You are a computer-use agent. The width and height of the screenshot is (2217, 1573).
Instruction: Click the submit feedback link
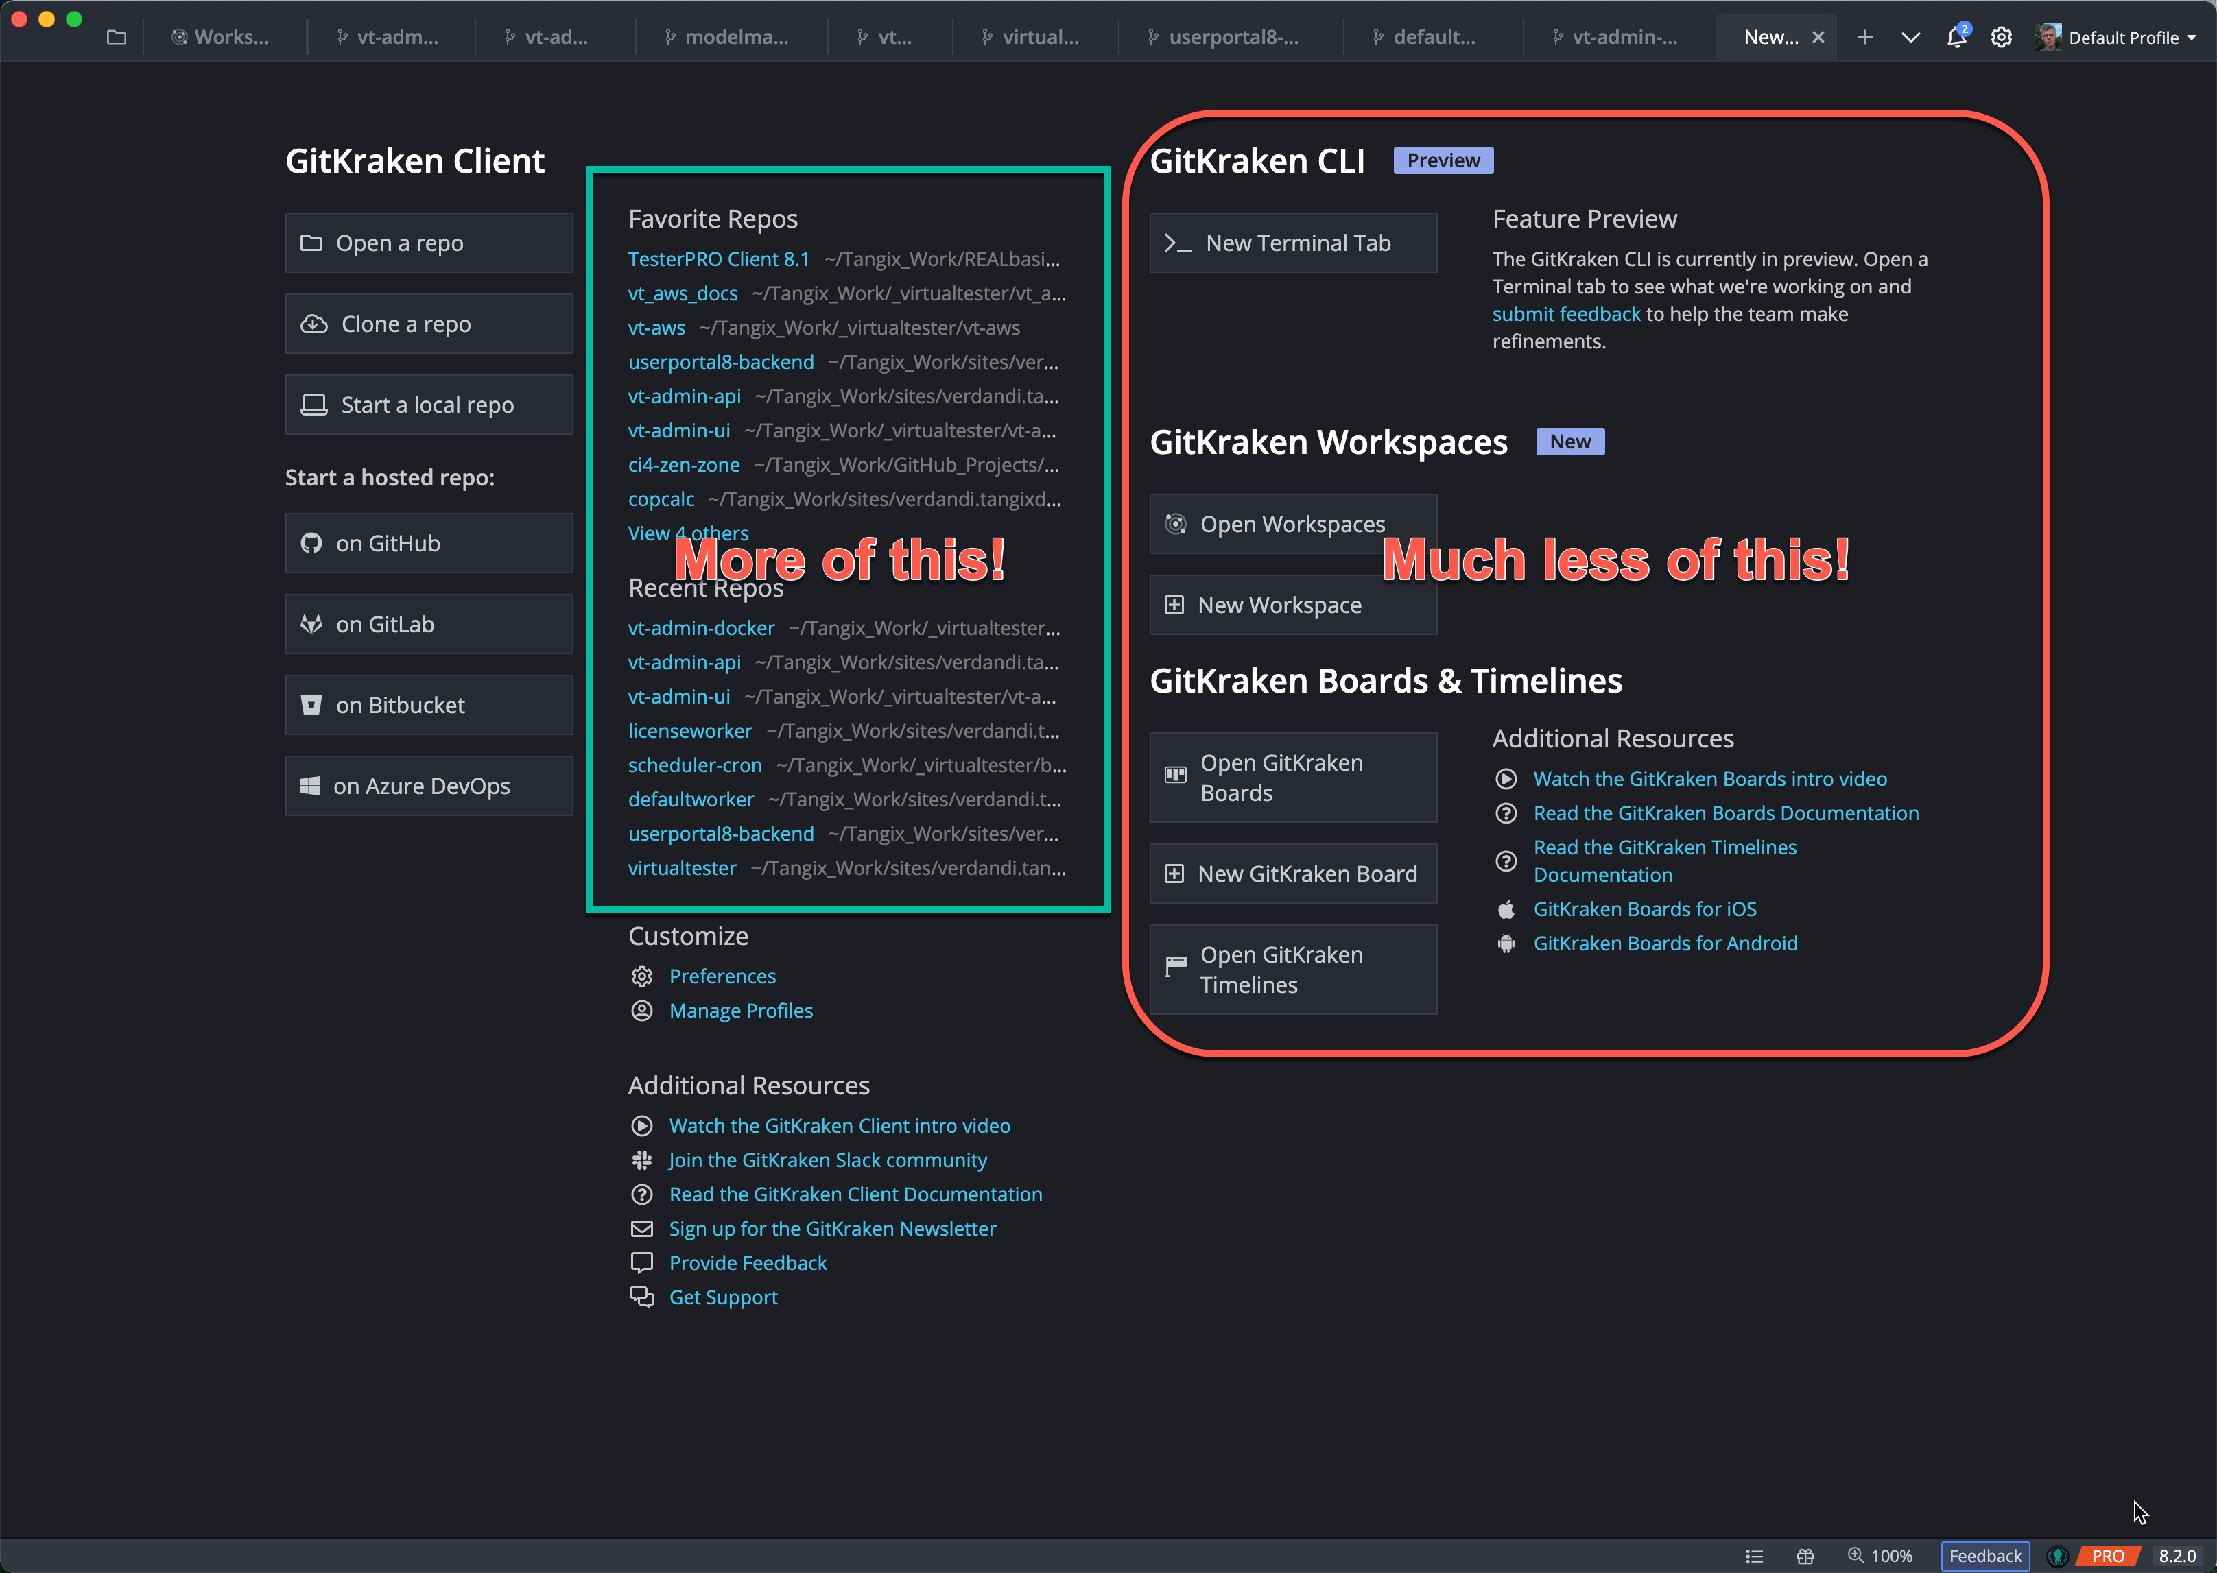click(1566, 314)
